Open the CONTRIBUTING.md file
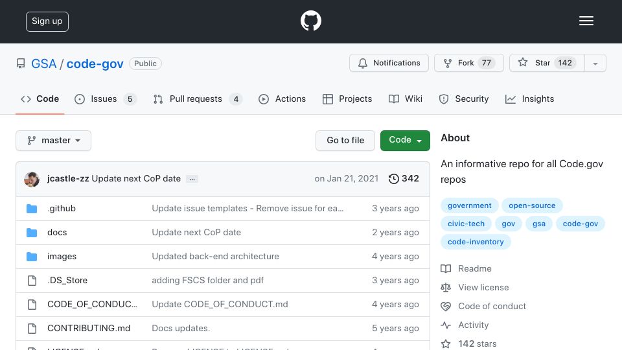Viewport: 622px width, 350px height. point(89,328)
